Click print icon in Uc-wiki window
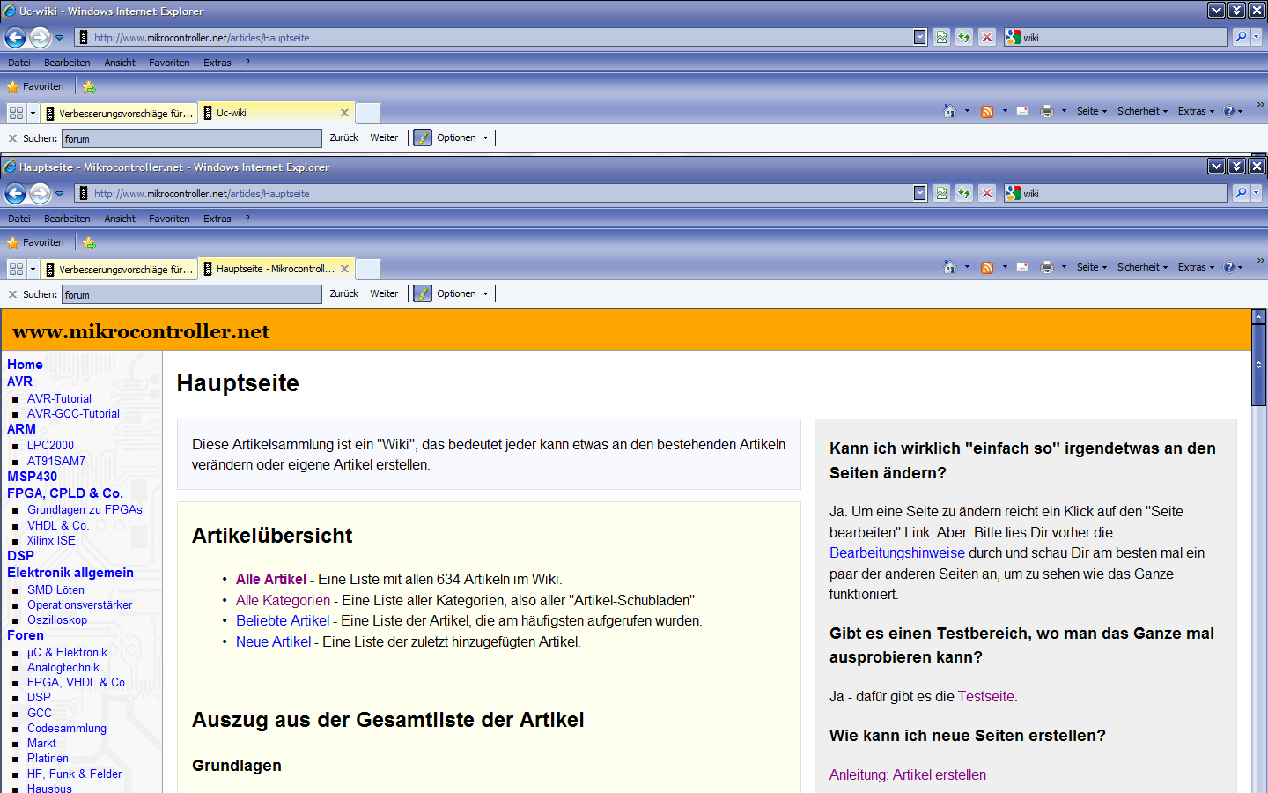Screen dimensions: 1268x793 1047,111
